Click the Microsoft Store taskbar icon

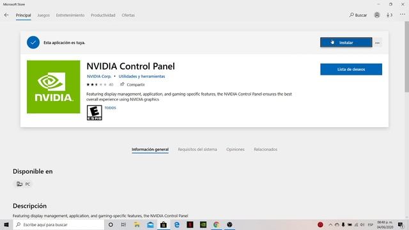click(164, 224)
